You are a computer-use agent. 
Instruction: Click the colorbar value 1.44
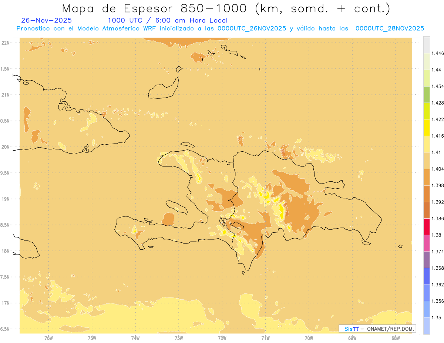tap(437, 70)
